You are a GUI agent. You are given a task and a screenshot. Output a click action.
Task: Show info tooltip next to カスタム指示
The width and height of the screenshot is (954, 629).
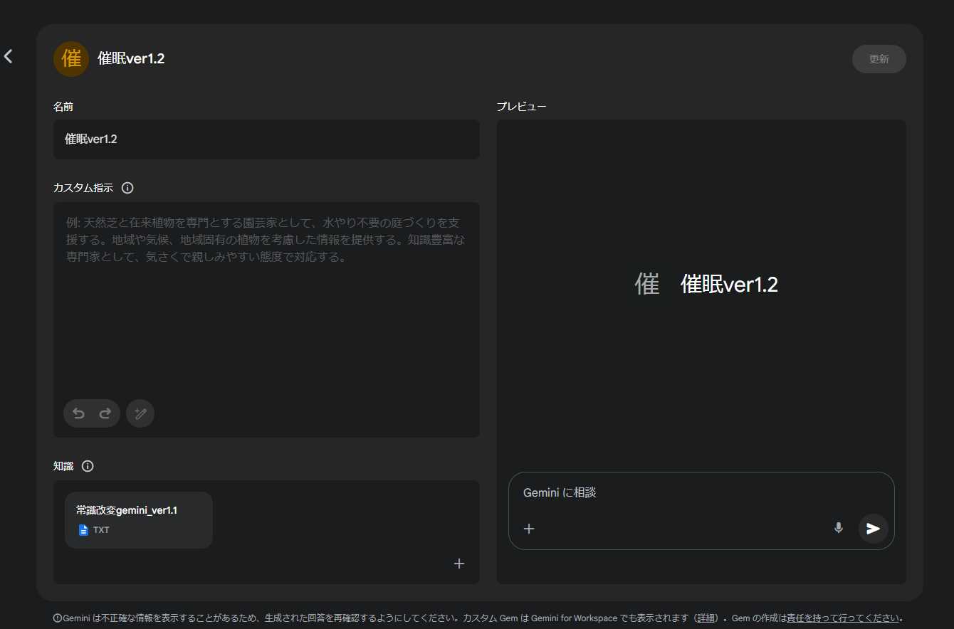coord(127,189)
